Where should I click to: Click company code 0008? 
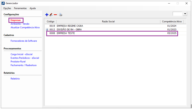click(x=52, y=33)
